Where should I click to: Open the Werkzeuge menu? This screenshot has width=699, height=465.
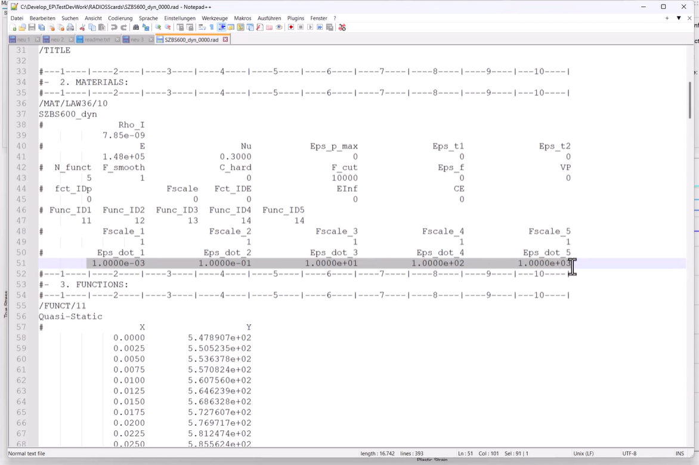tap(215, 19)
